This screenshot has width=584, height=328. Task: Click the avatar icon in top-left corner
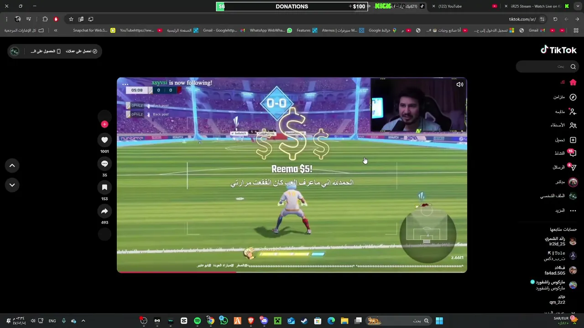click(x=15, y=51)
